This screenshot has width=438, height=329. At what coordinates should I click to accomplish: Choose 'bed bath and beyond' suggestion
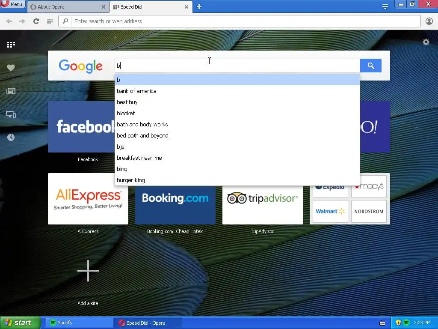tap(237, 136)
